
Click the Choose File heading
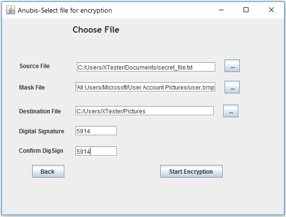point(96,30)
